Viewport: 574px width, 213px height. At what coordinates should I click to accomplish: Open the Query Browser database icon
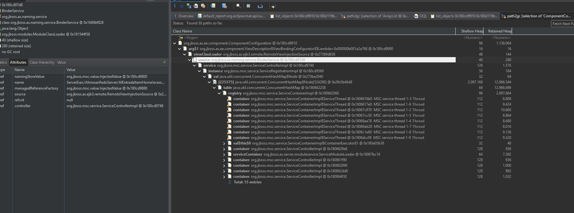point(225,6)
